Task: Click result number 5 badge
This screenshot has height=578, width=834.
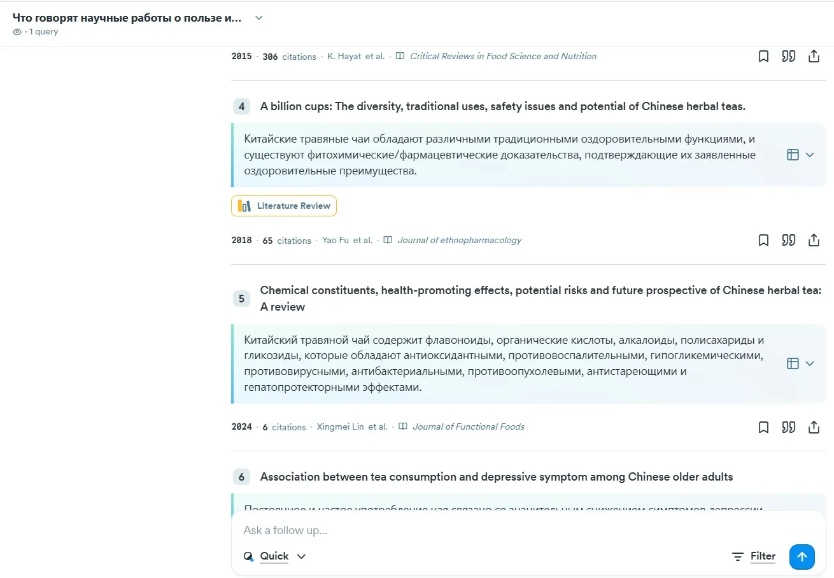Action: pyautogui.click(x=241, y=299)
